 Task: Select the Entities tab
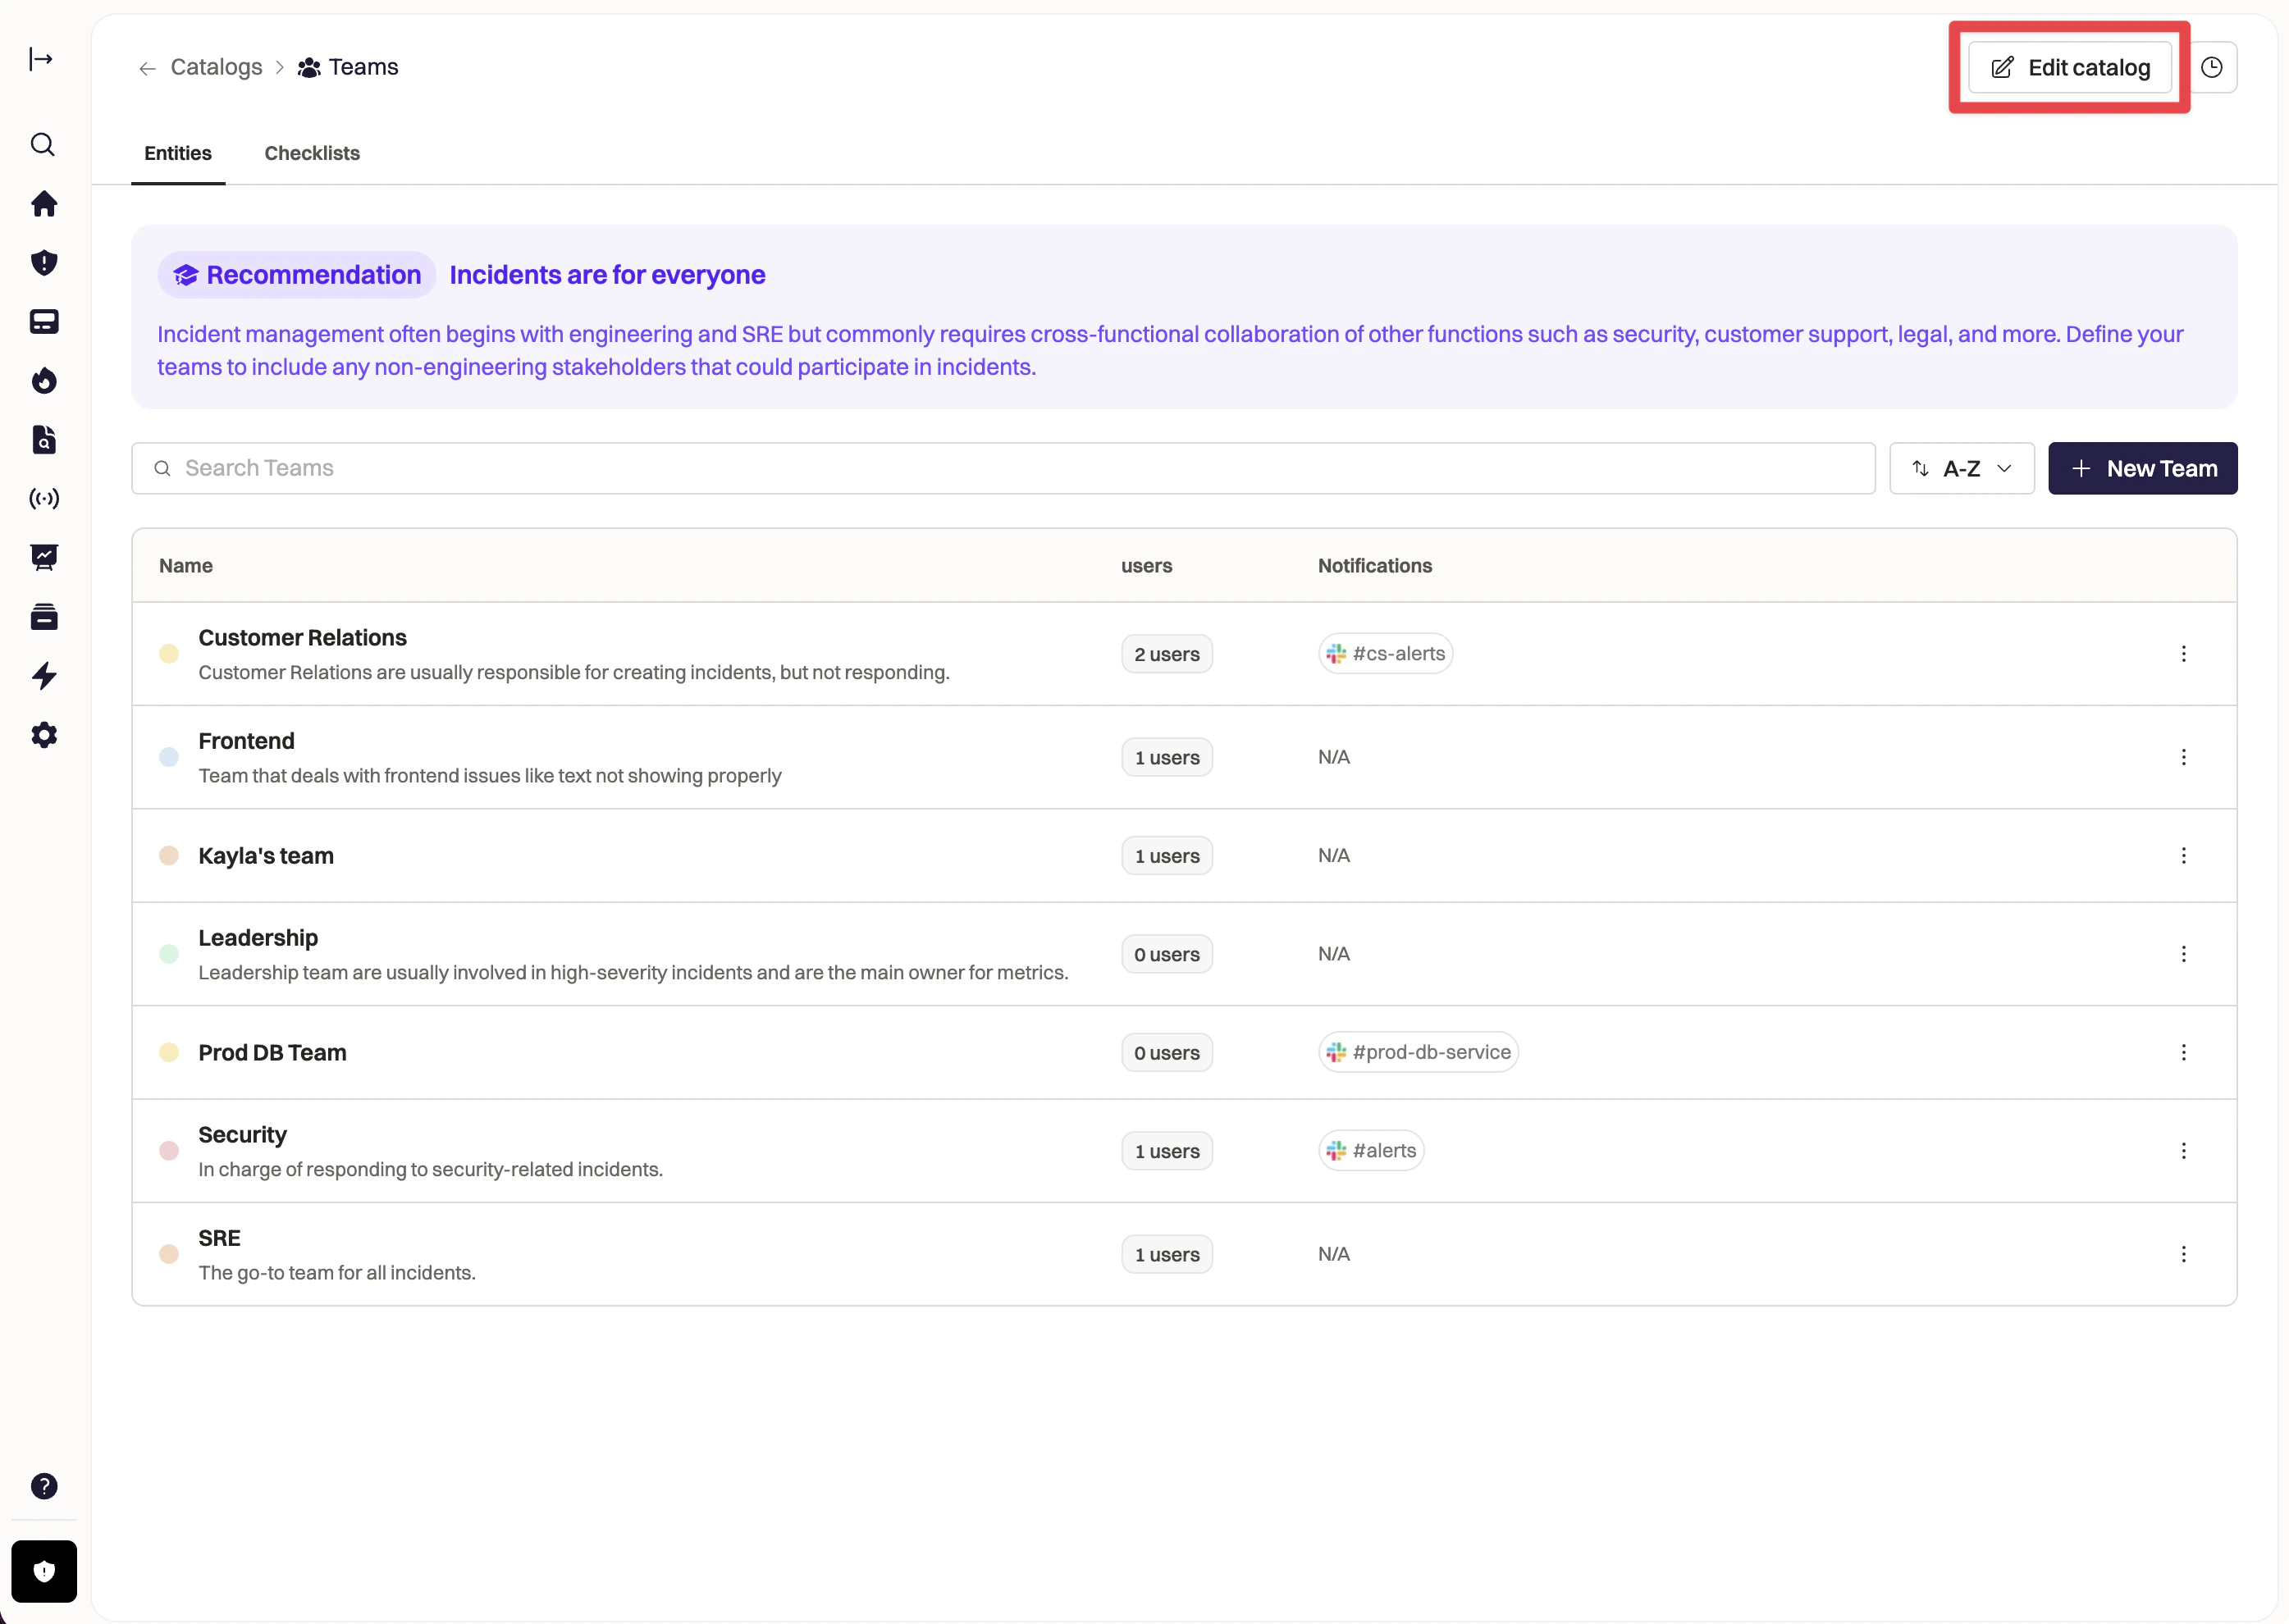[178, 153]
